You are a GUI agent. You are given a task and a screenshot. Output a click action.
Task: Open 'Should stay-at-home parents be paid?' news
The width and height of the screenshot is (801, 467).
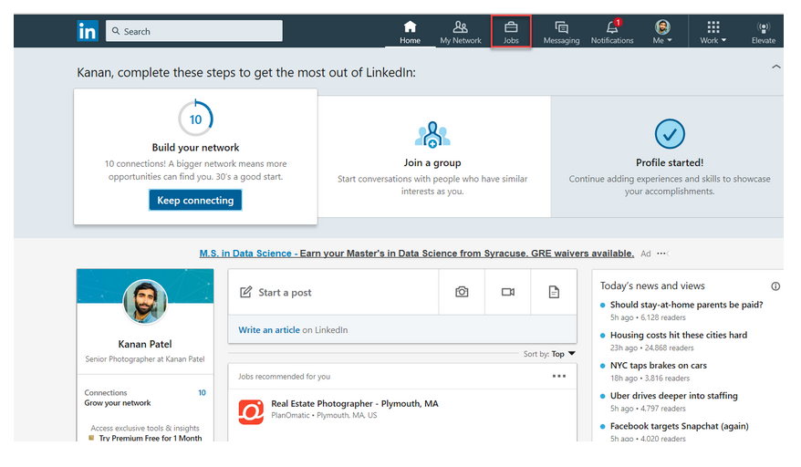[x=687, y=305]
